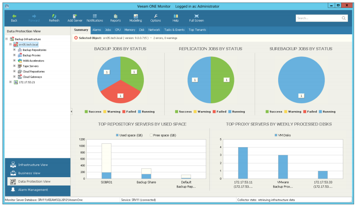The height and width of the screenshot is (206, 357).
Task: Click the 172.17.53.33 proxy bar
Action: [x=323, y=175]
